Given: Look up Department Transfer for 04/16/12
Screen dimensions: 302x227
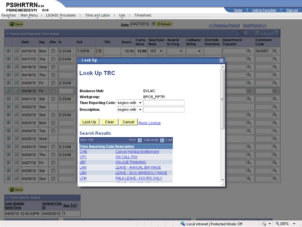Looking at the screenshot, I should pos(249,51).
